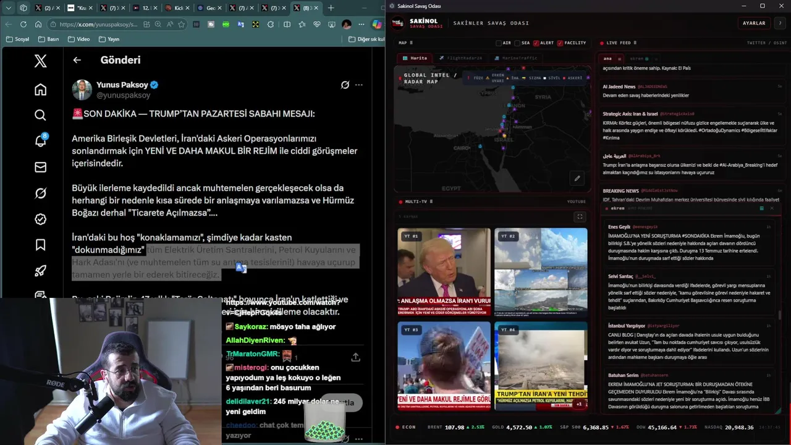791x445 pixels.
Task: Open the Sosyal bookmarks folder
Action: coord(17,39)
